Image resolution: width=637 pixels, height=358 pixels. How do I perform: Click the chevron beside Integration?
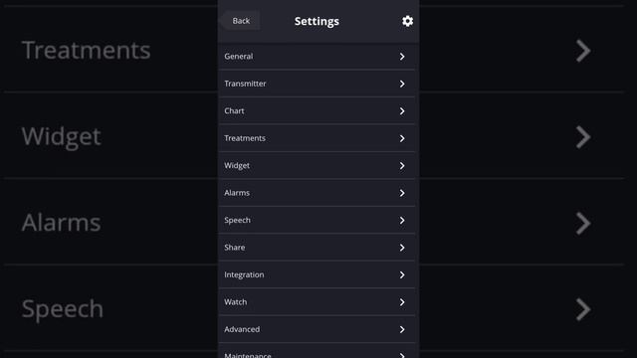402,274
